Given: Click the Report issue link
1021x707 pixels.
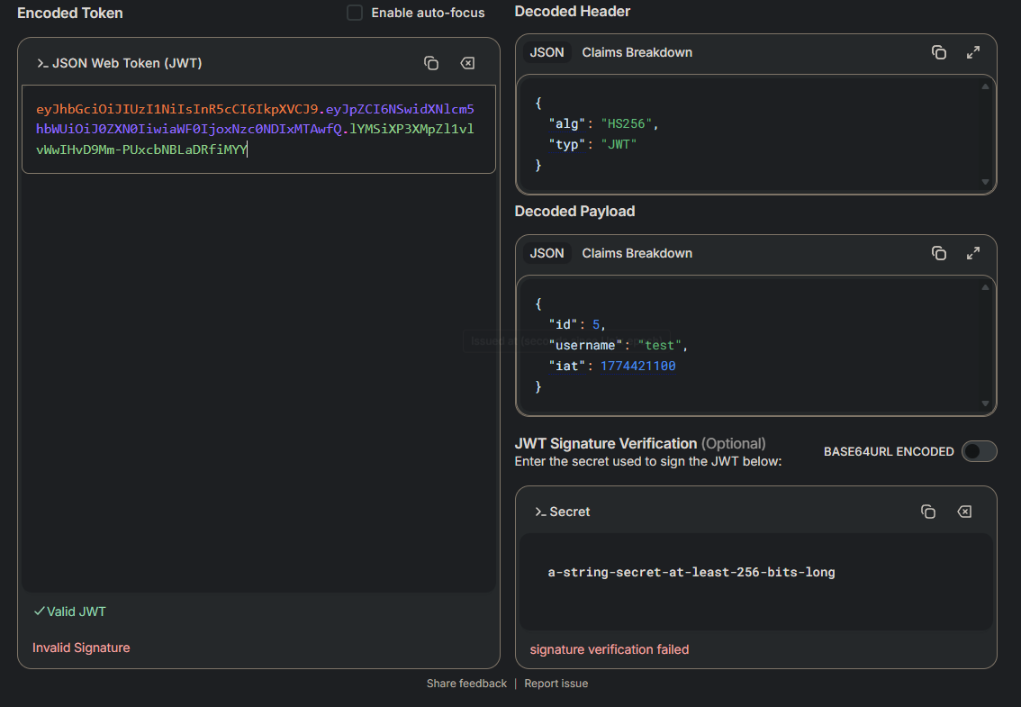Looking at the screenshot, I should pyautogui.click(x=556, y=684).
